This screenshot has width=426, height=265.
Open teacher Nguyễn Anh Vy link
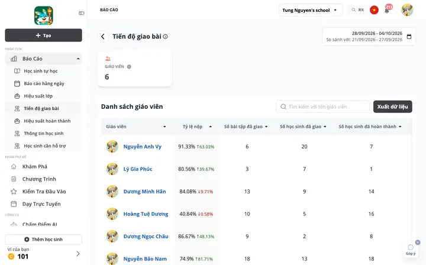tap(143, 147)
